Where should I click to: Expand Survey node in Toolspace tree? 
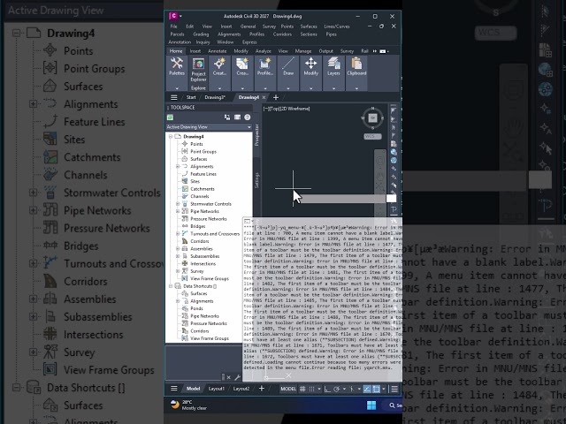pyautogui.click(x=178, y=271)
